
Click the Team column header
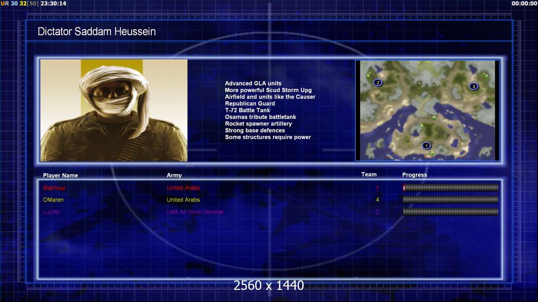(x=369, y=175)
